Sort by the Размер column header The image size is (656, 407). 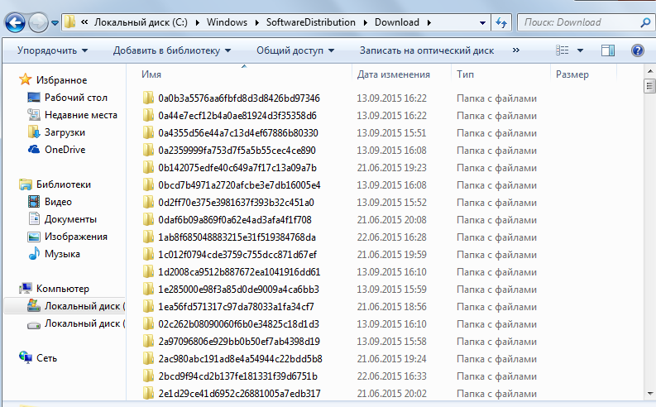[x=572, y=74]
